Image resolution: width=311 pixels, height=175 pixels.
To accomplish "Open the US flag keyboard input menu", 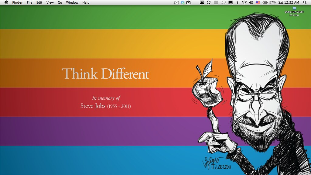I will [x=258, y=2].
